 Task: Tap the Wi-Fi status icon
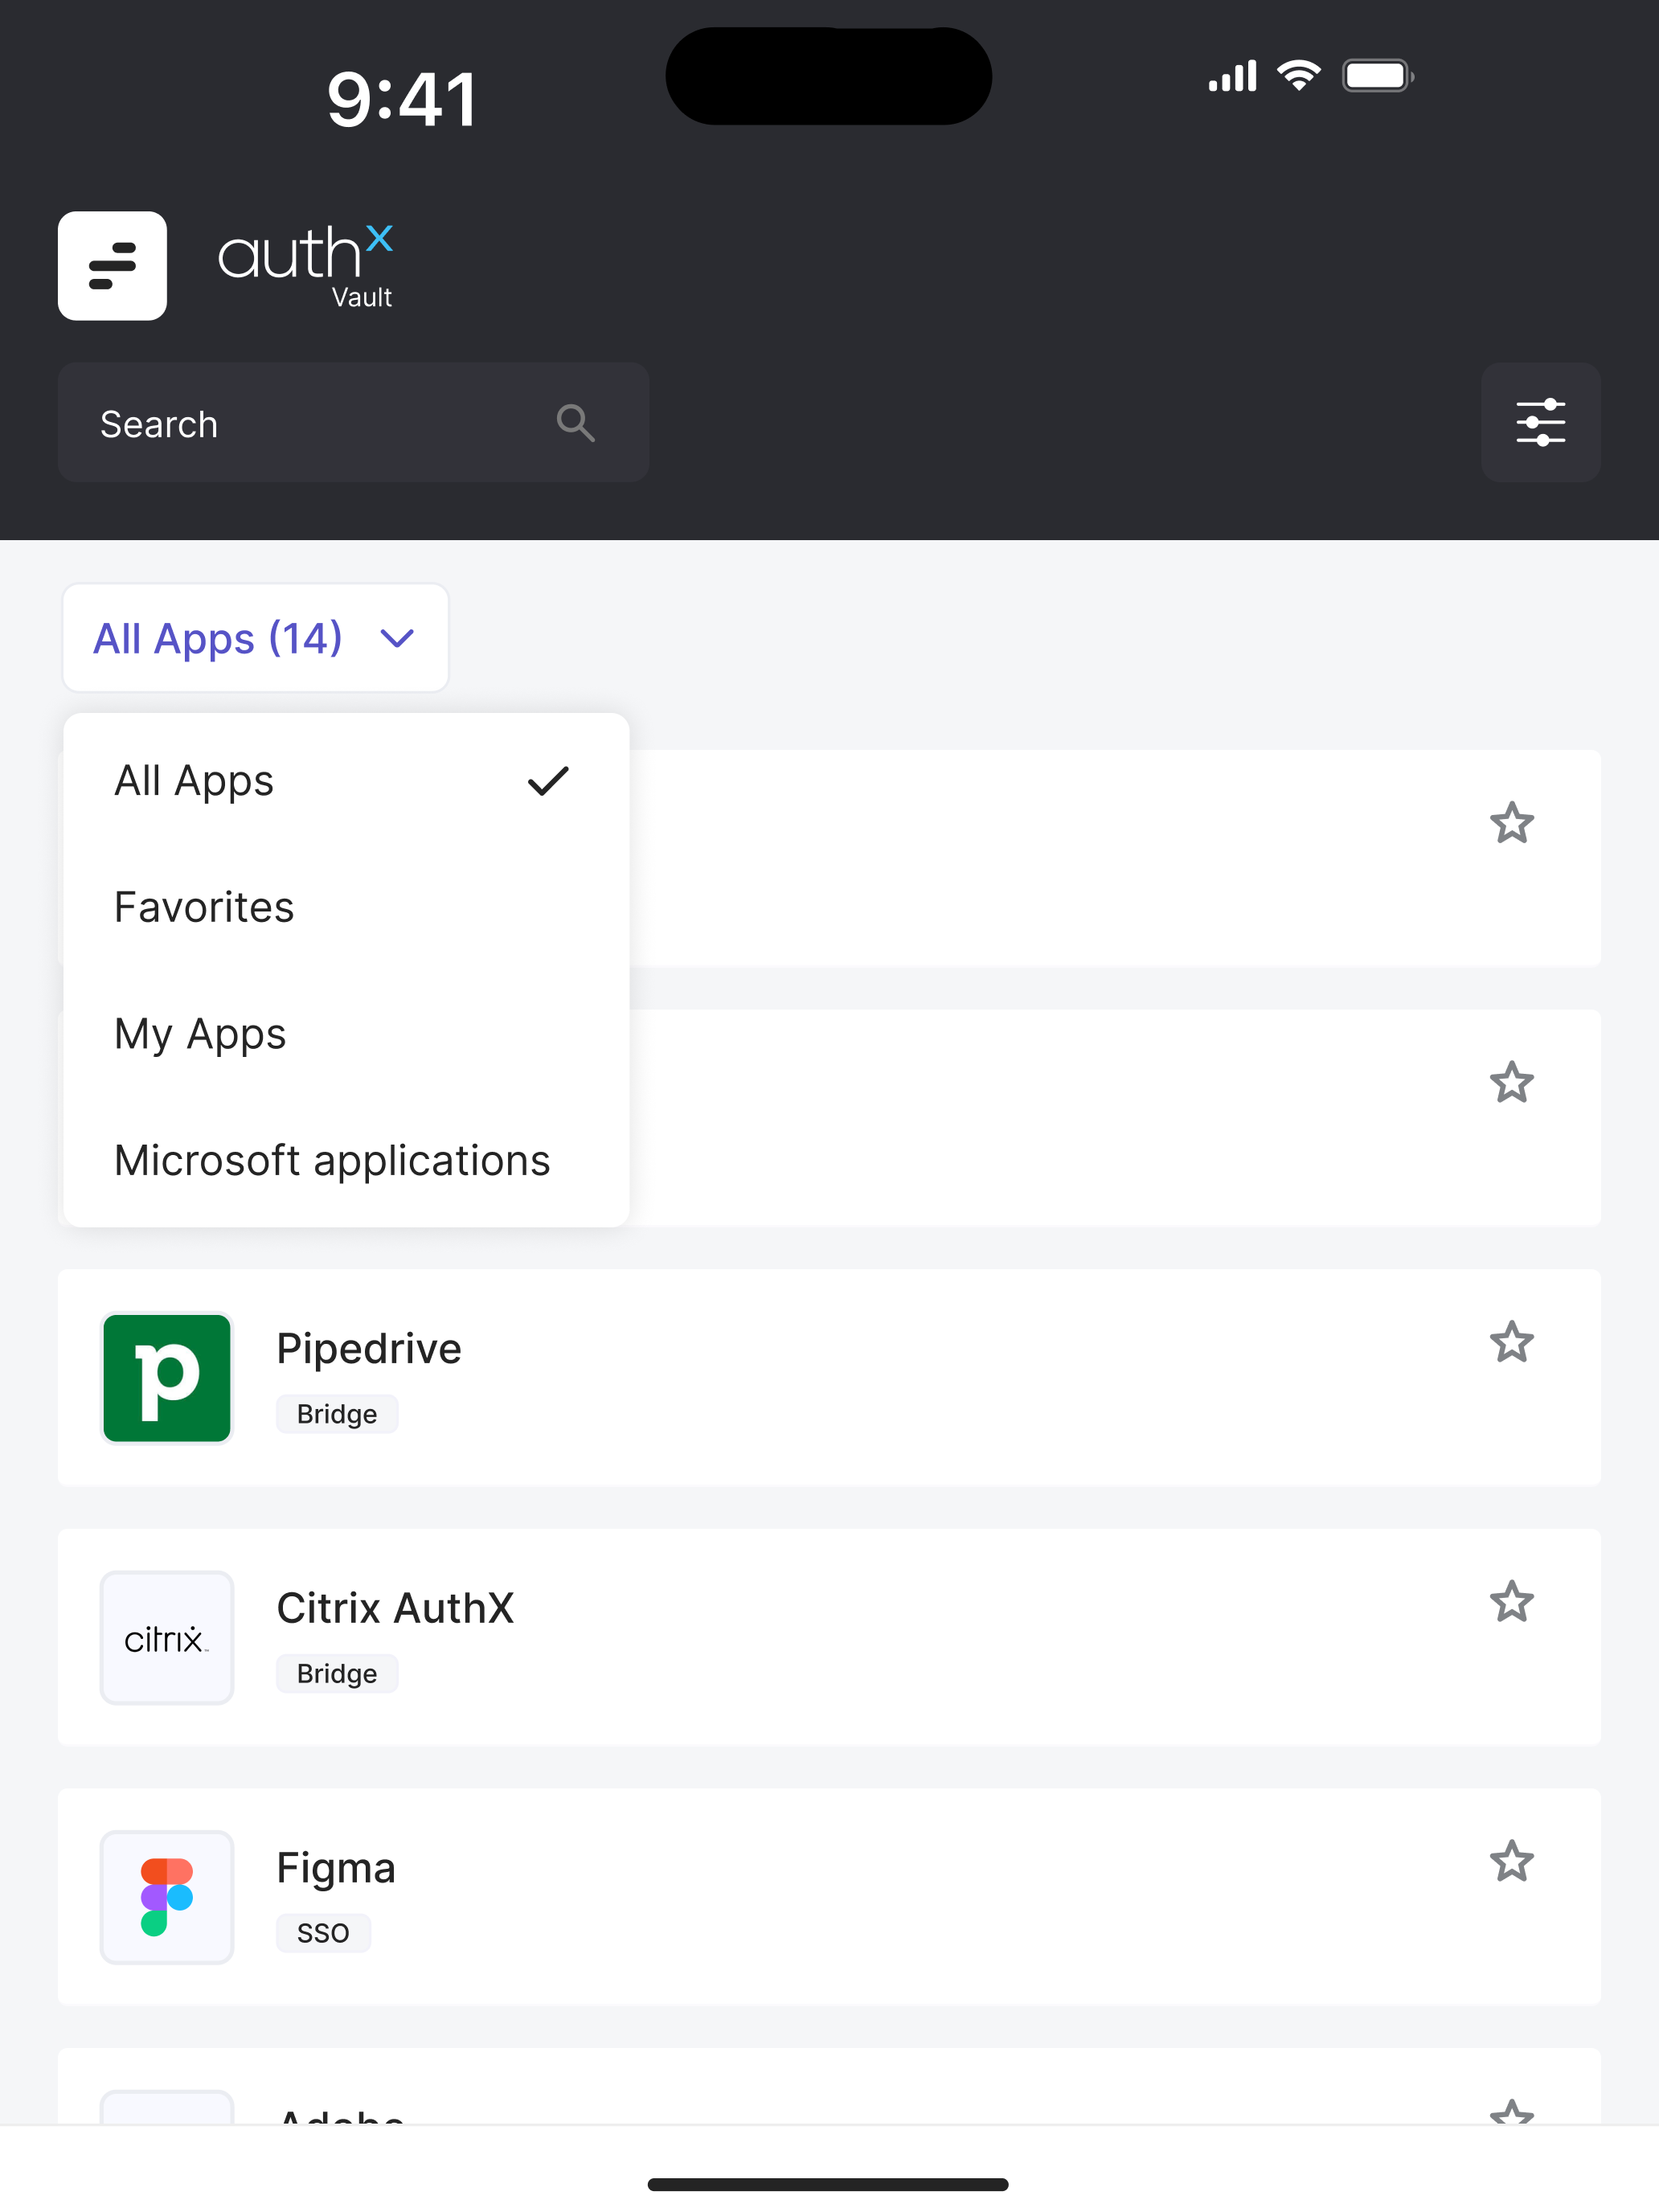click(1298, 76)
